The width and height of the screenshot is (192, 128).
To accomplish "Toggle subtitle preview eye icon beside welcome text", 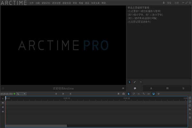I will [123, 88].
